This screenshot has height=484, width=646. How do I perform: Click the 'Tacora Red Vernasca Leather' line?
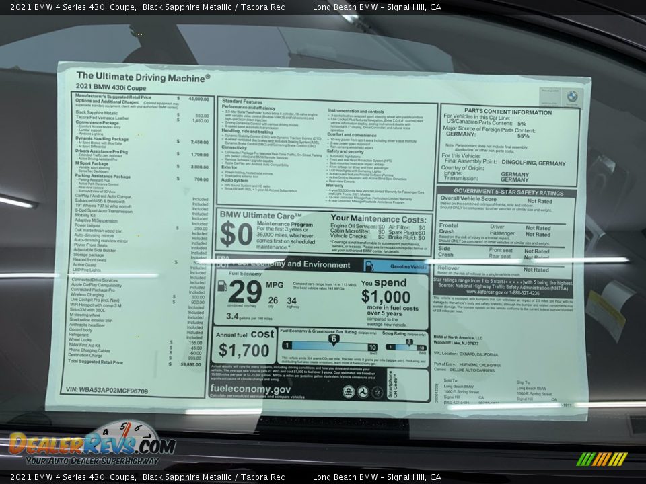(x=102, y=118)
